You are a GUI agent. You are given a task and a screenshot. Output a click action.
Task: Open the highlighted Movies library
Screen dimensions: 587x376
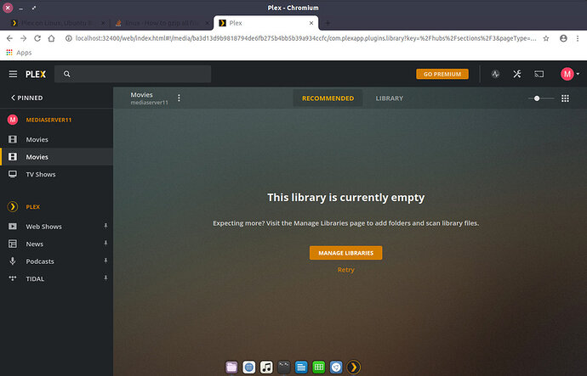pyautogui.click(x=37, y=157)
